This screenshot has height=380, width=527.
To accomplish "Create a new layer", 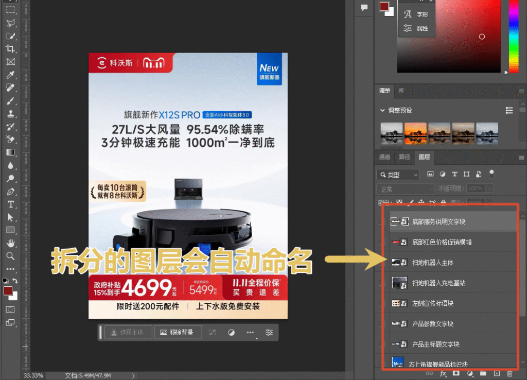I will pyautogui.click(x=497, y=373).
